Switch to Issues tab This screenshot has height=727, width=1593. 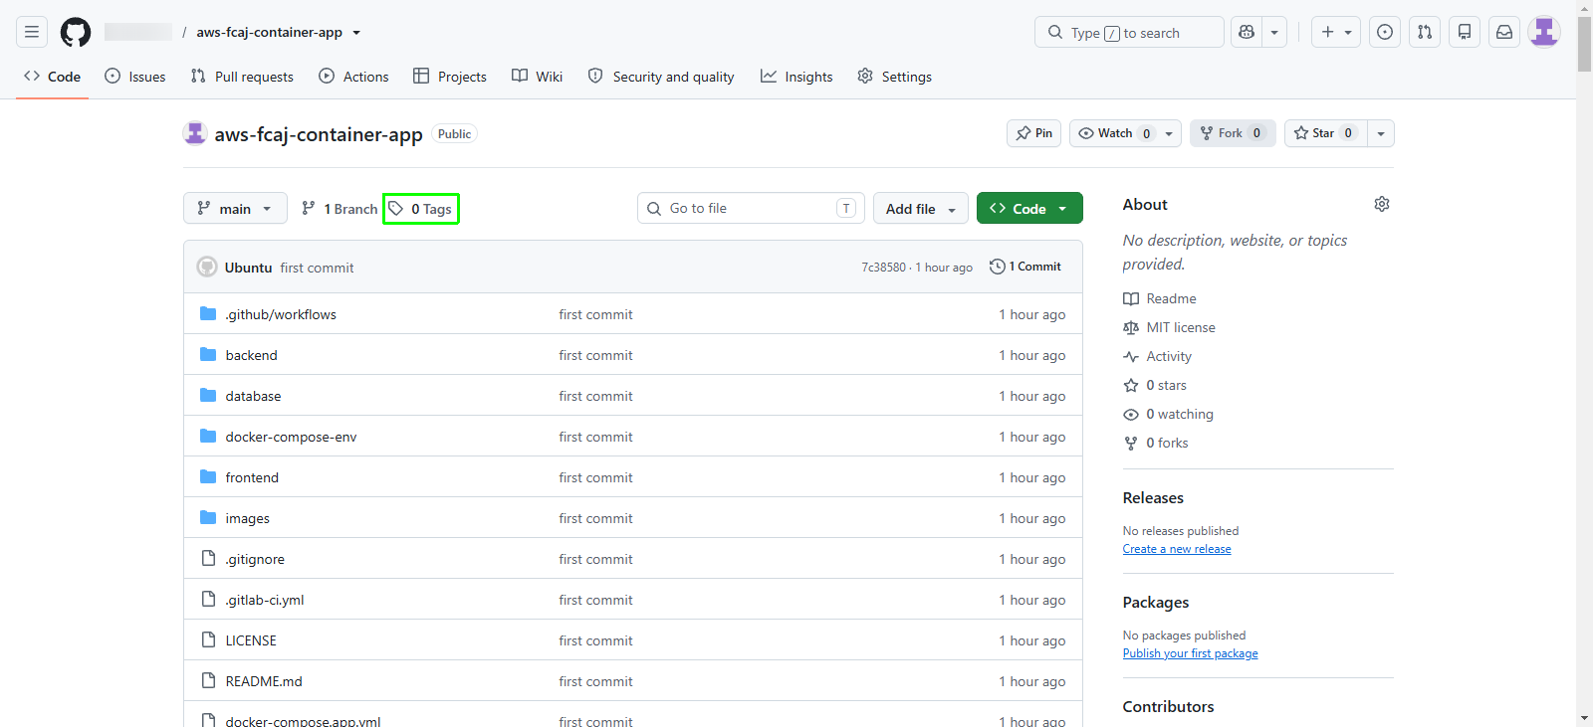[x=135, y=77]
